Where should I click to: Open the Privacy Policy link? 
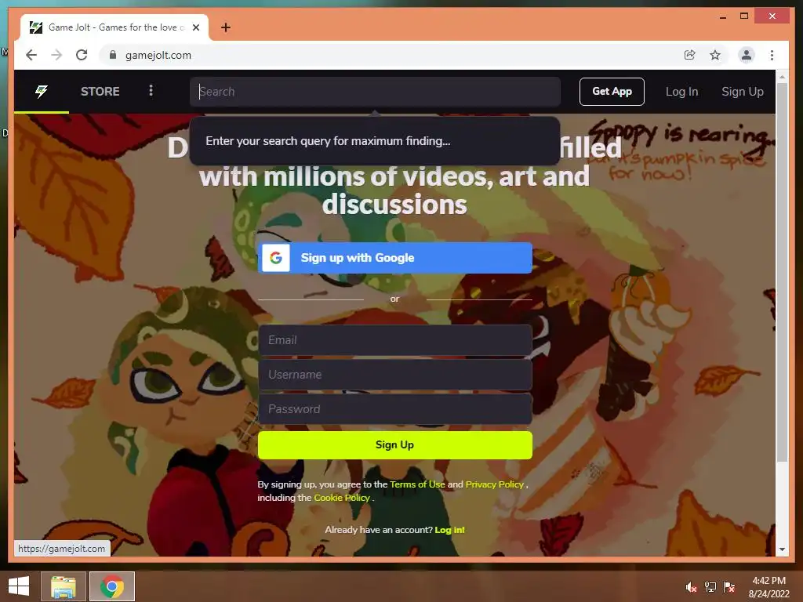pyautogui.click(x=494, y=484)
